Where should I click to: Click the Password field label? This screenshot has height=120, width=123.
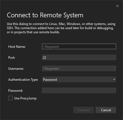[x=15, y=91]
